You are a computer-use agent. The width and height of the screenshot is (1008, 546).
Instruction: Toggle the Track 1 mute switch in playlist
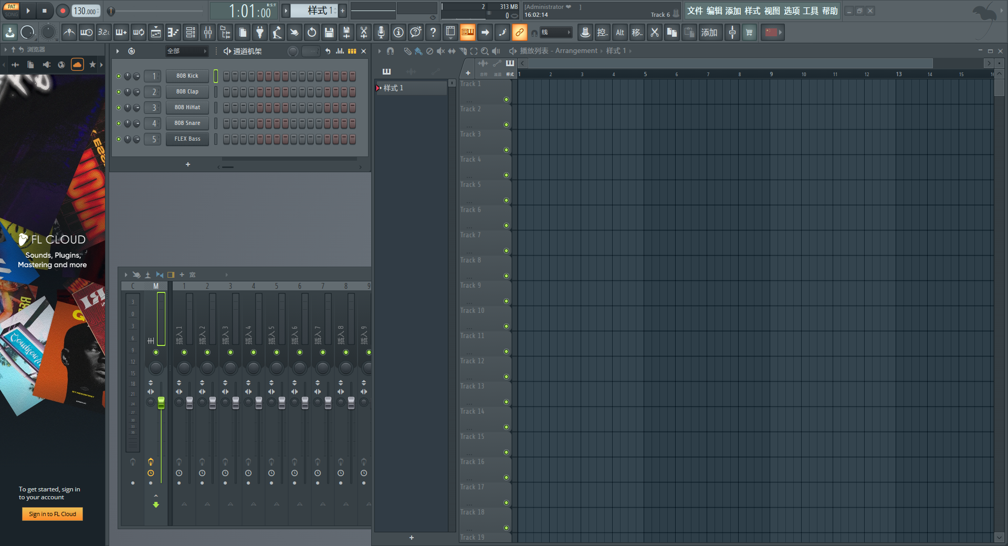[x=506, y=99]
